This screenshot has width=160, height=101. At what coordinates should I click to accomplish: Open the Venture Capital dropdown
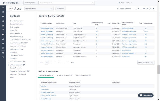coord(39,9)
